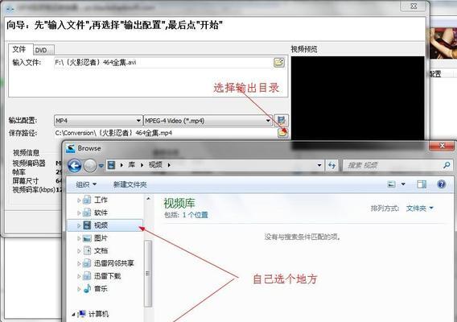Click 新建文件夹 button

pyautogui.click(x=130, y=184)
